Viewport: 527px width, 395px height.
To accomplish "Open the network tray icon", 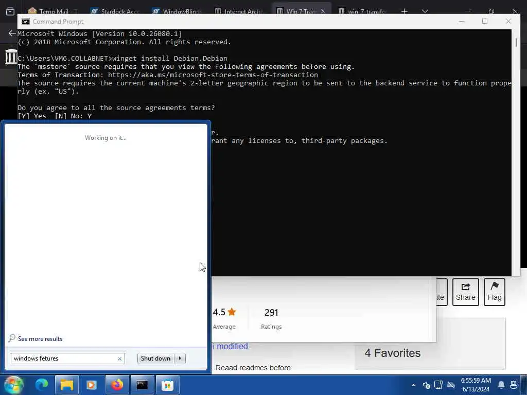I will tap(438, 385).
